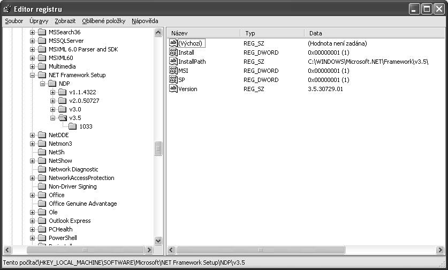Click tree pane vertical scrollbar thumb
The width and height of the screenshot is (448, 270).
158,148
